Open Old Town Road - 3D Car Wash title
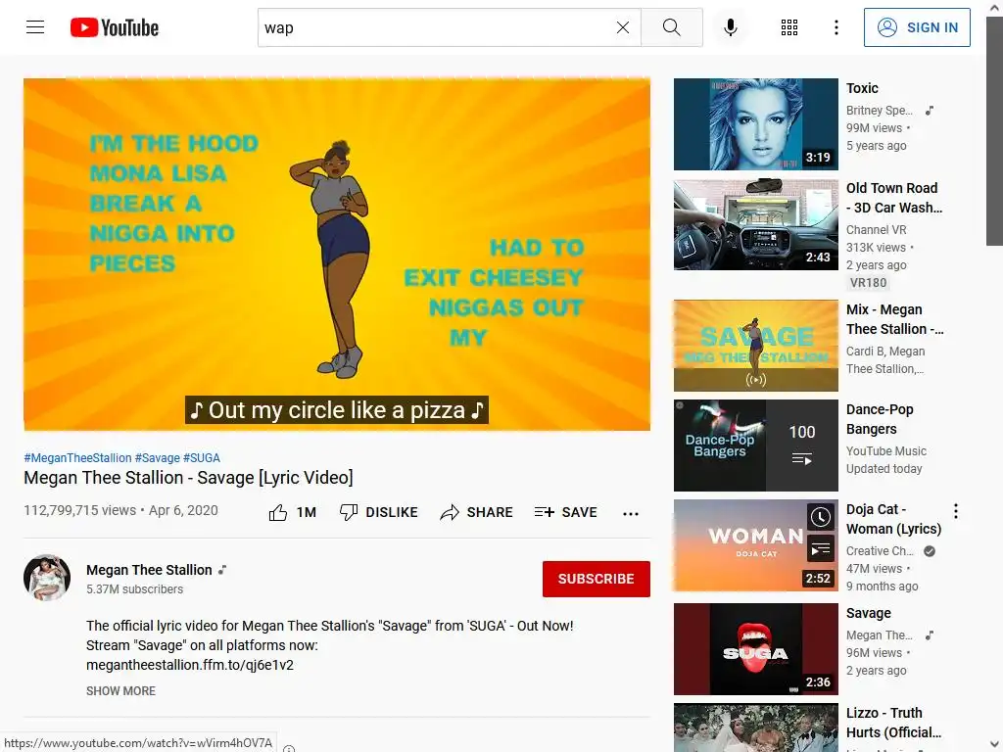The width and height of the screenshot is (1003, 752). click(x=894, y=198)
